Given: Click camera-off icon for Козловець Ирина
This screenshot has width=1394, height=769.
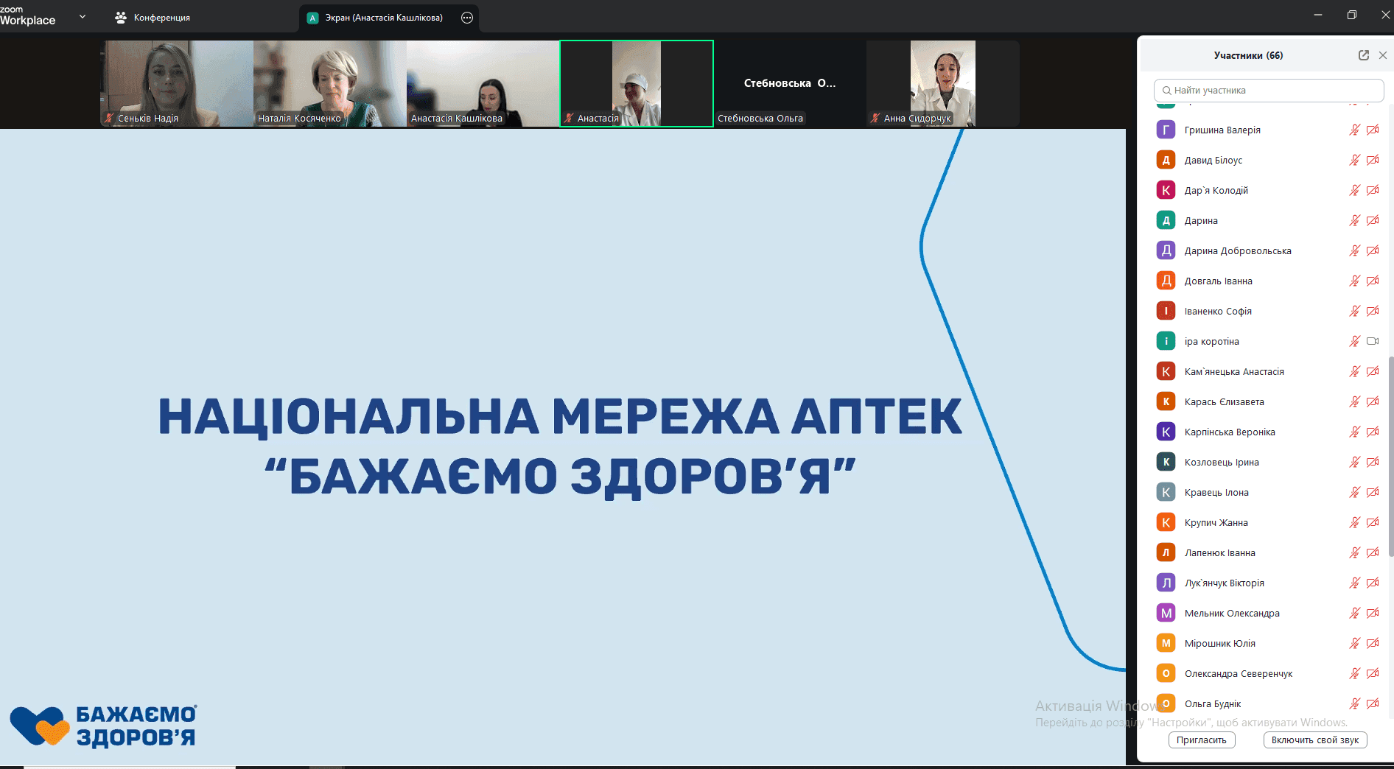Looking at the screenshot, I should pos(1373,462).
